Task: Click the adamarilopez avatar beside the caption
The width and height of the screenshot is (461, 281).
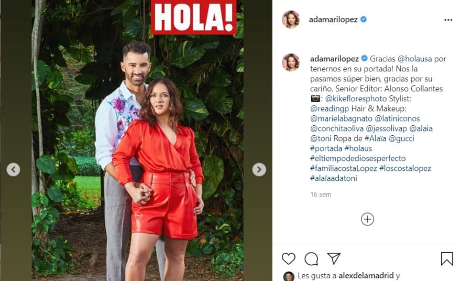Action: coord(291,62)
